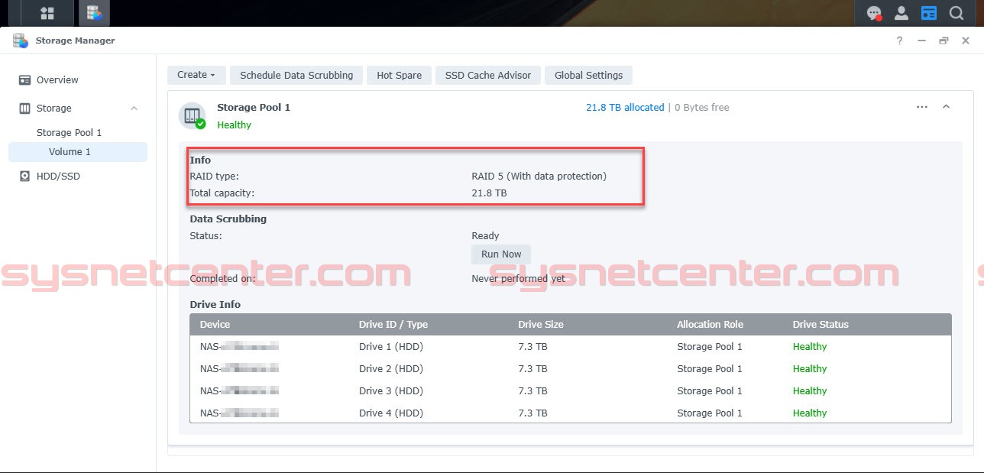Open the notifications chat icon
Image resolution: width=984 pixels, height=473 pixels.
point(873,12)
